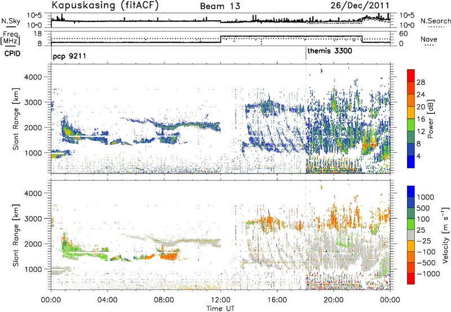Select the "24" tick on Power colorbar
Screen dimensions: 451x312
coord(421,95)
